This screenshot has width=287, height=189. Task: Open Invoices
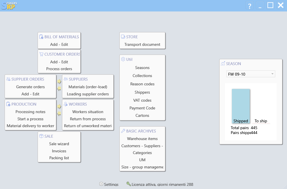click(59, 151)
